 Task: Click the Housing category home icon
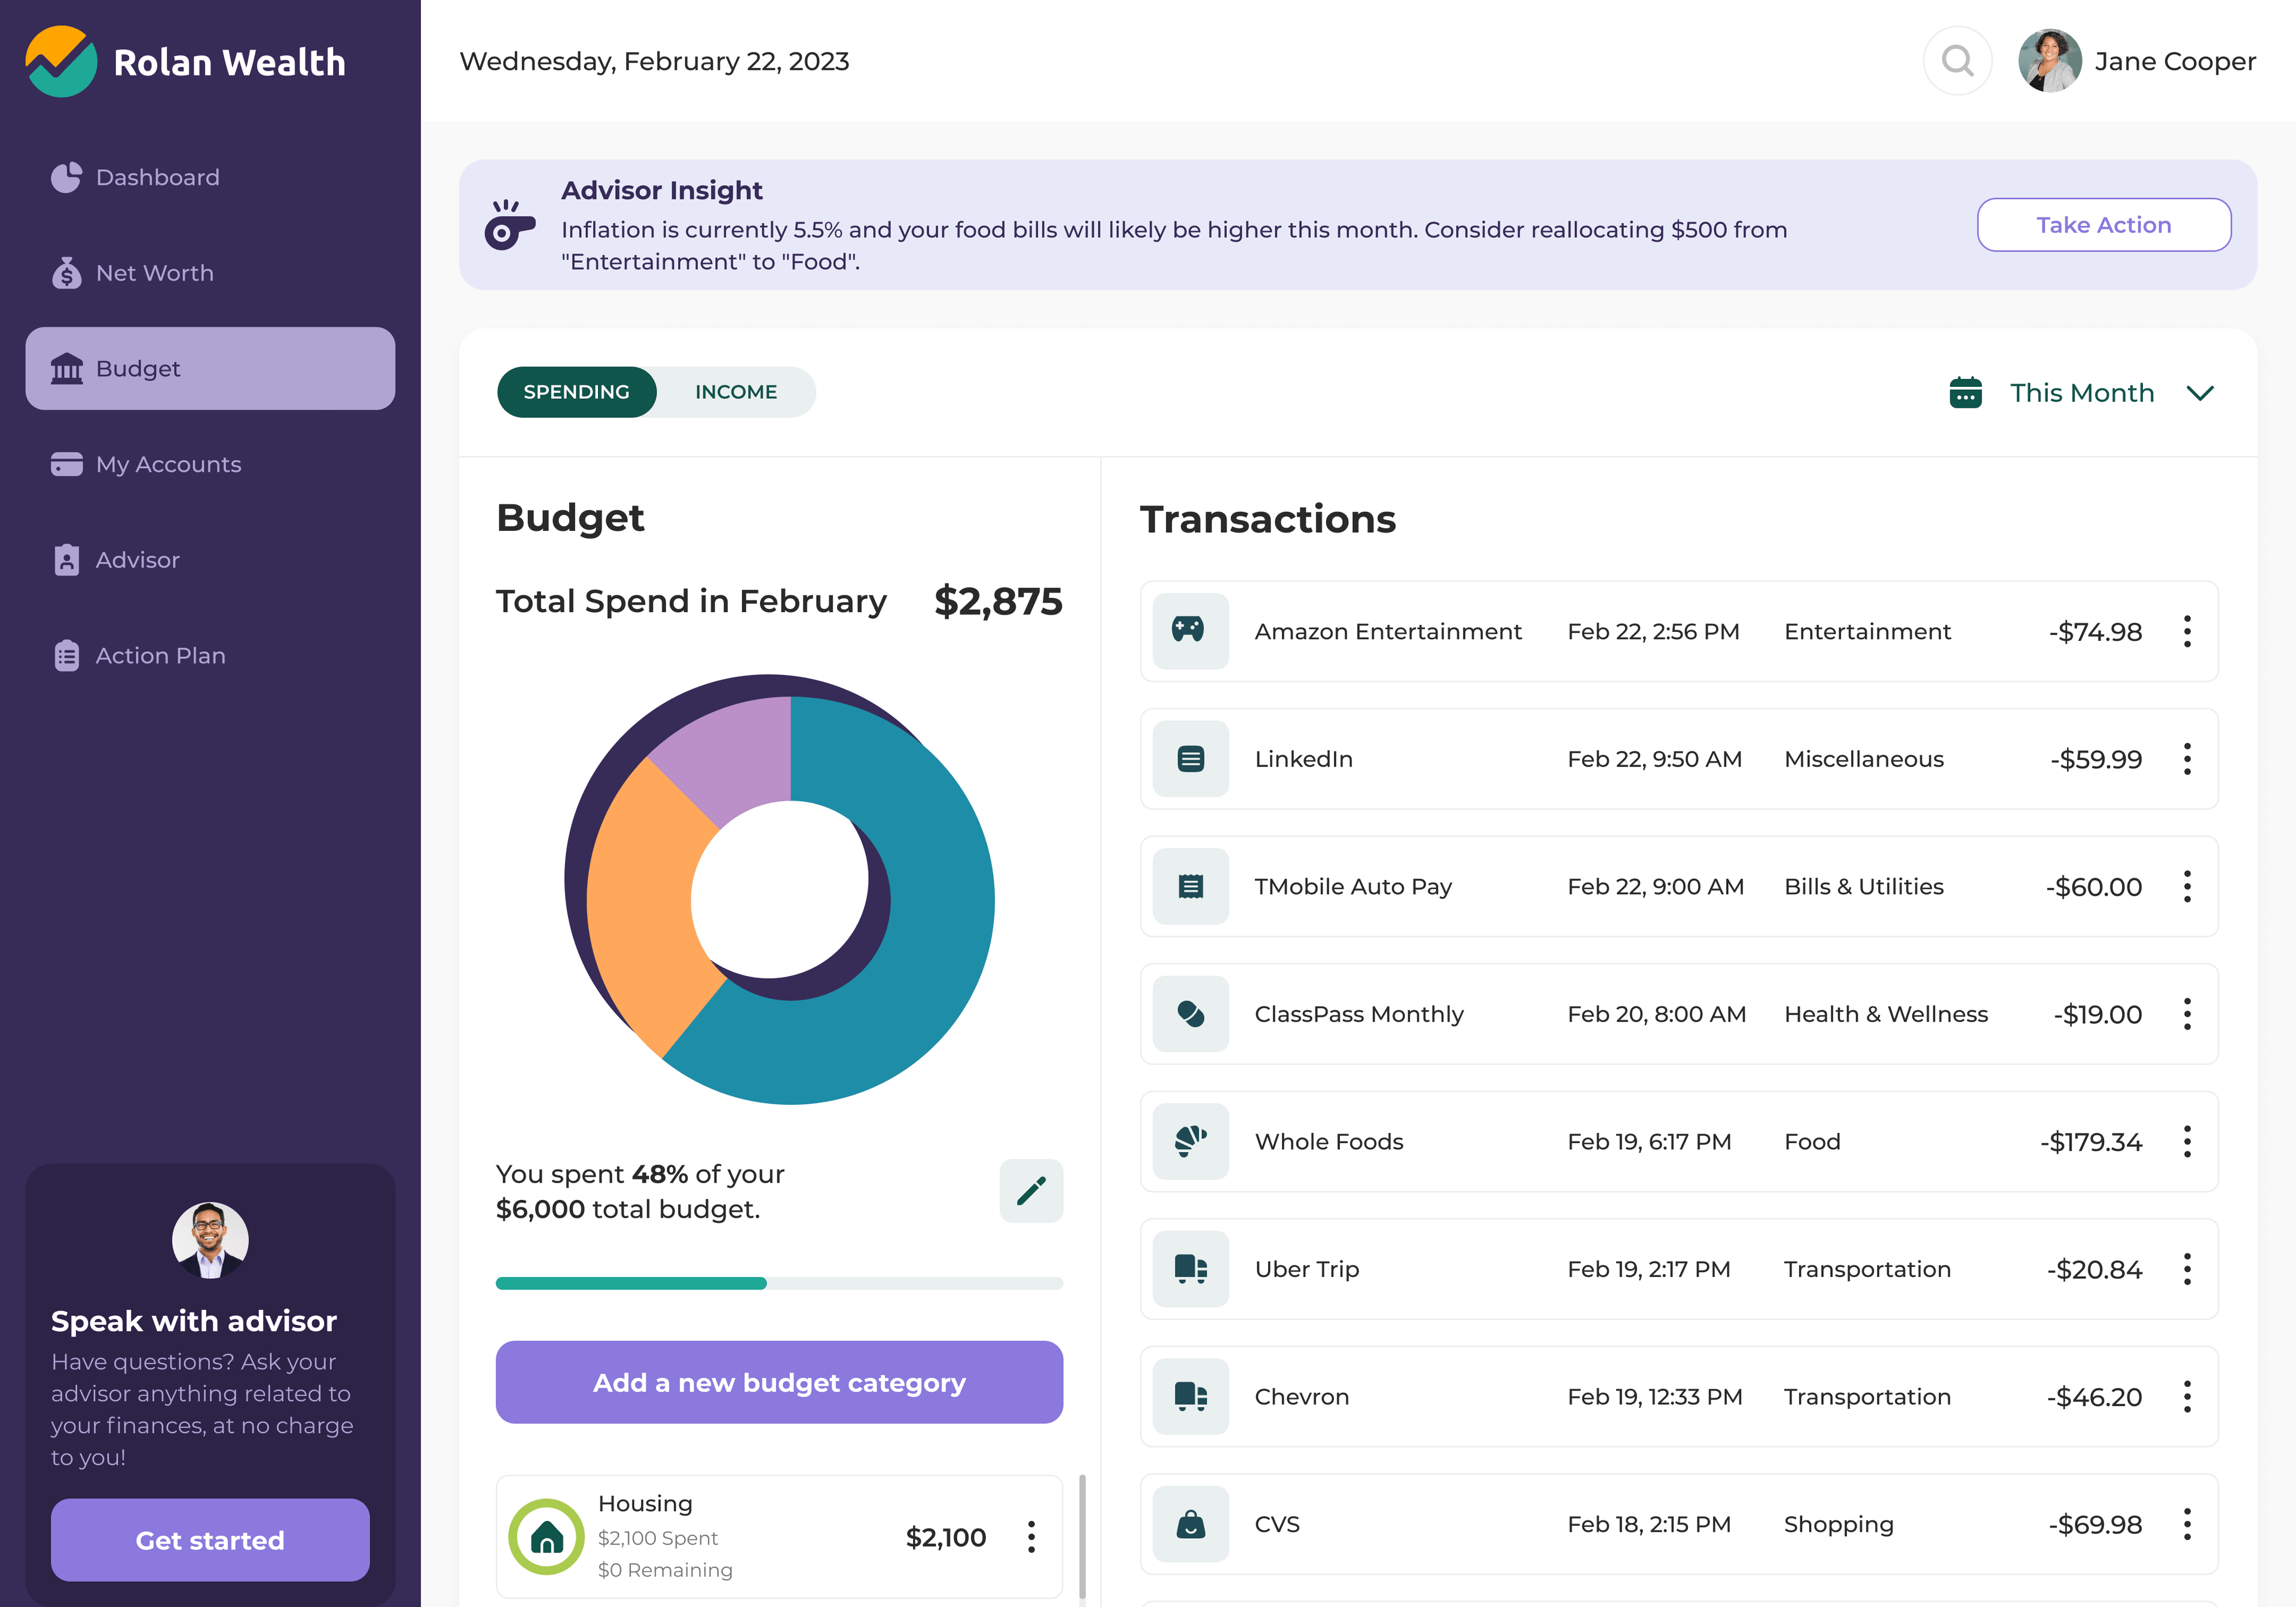546,1536
